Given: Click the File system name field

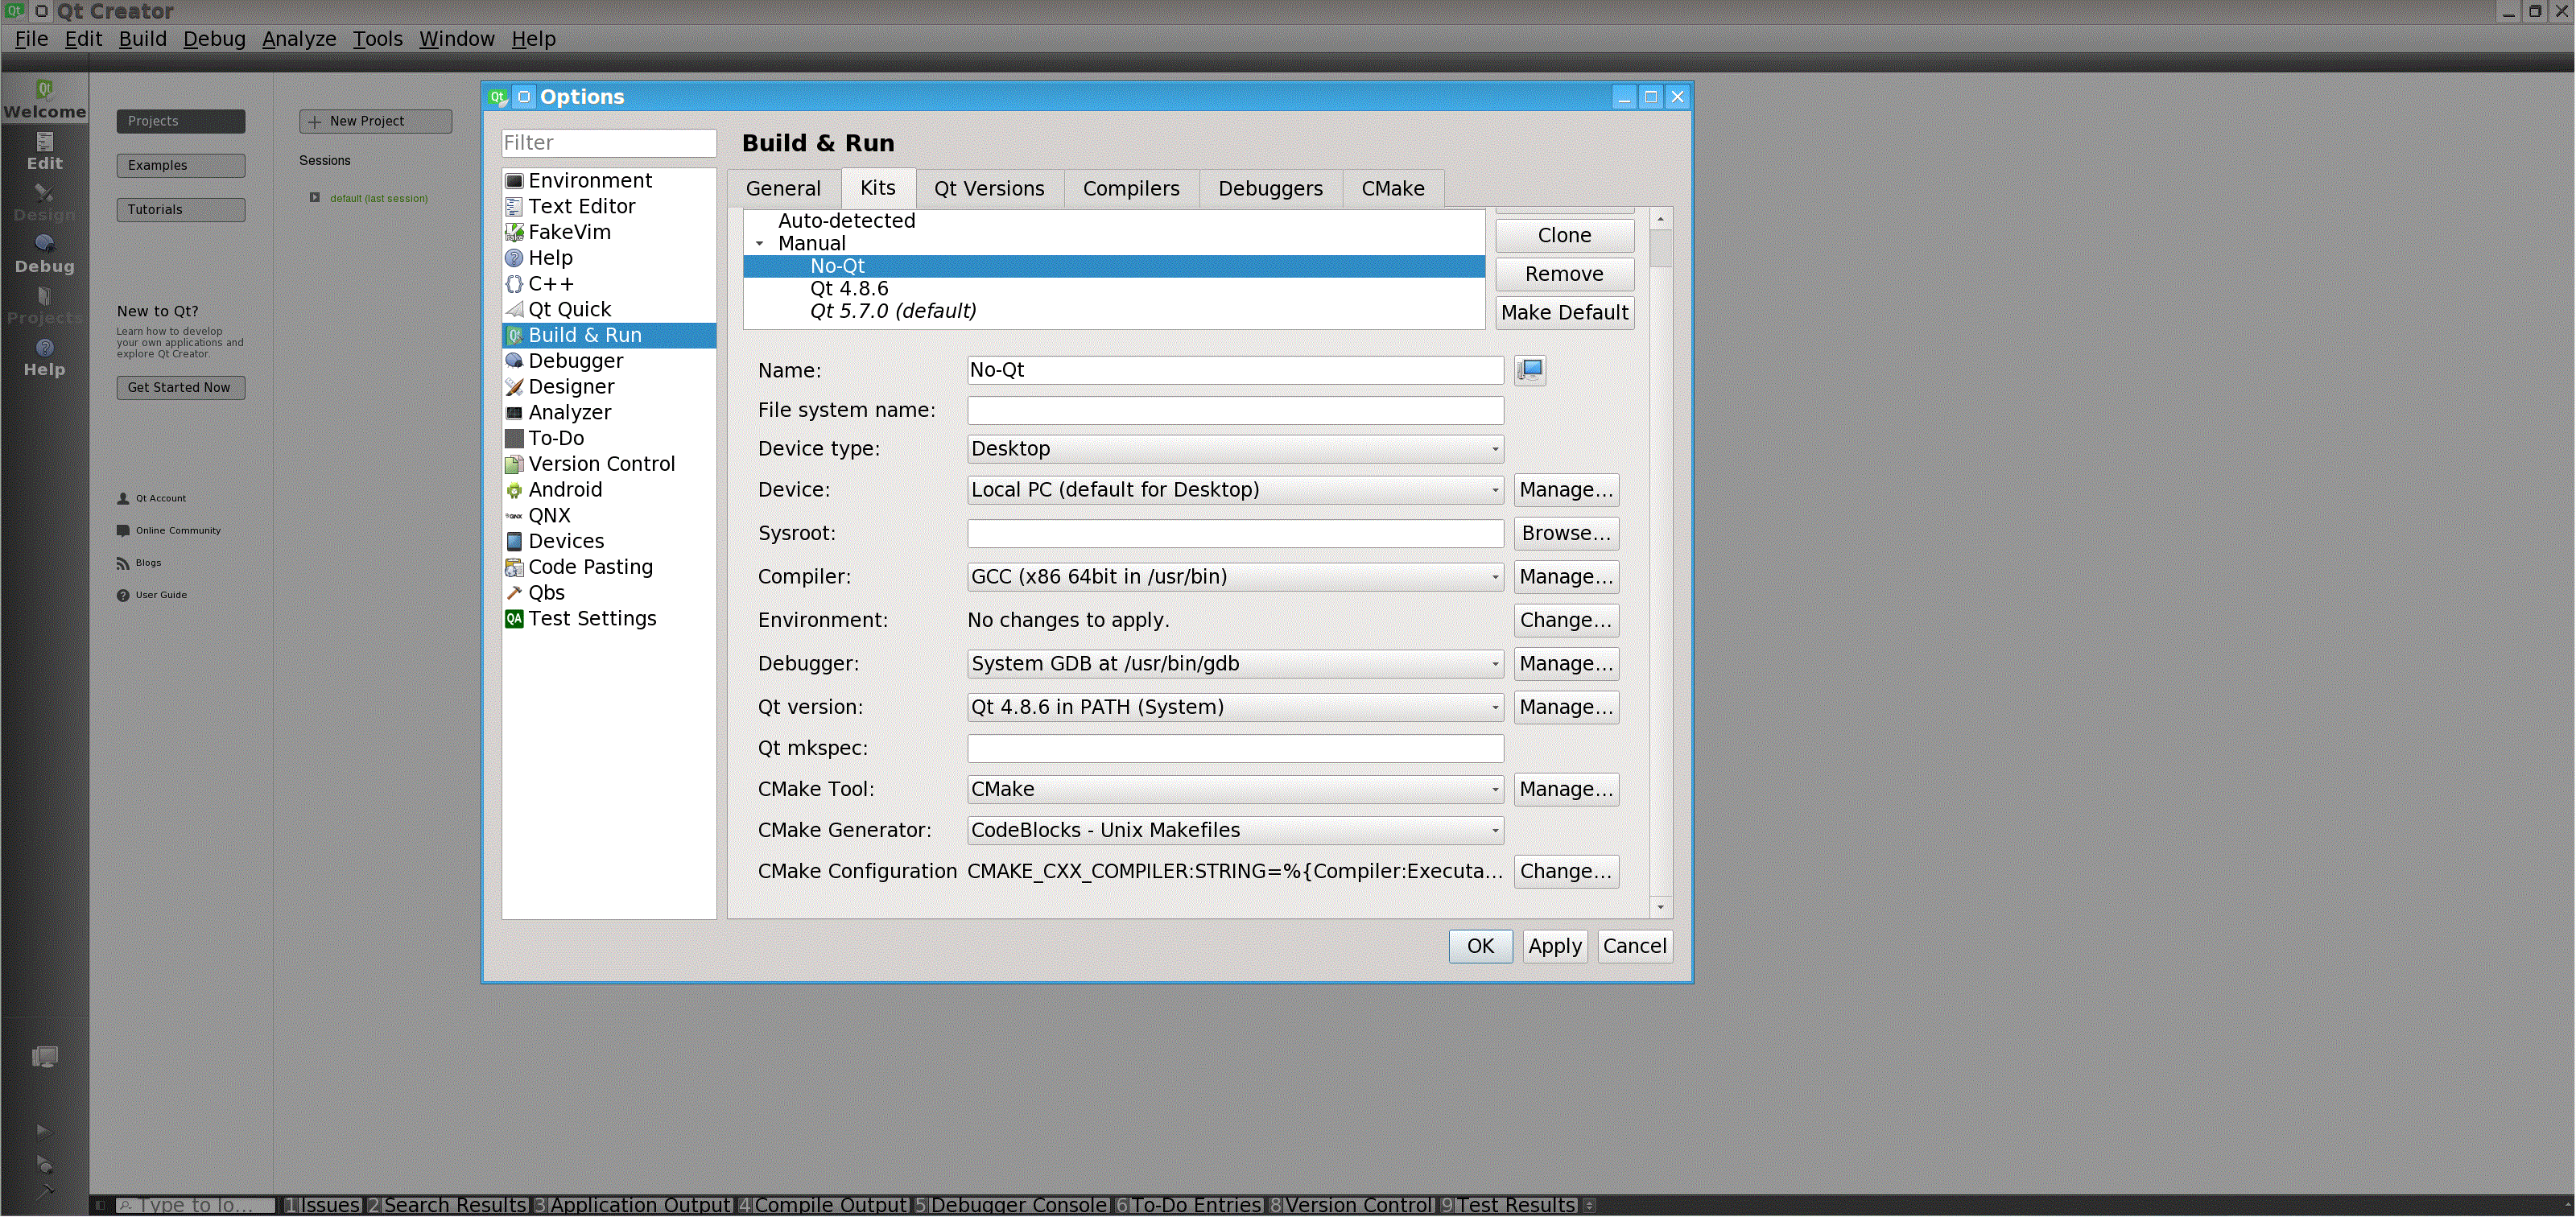Looking at the screenshot, I should pos(1235,411).
